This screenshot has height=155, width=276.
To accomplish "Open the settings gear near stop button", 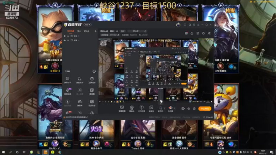I will tap(194, 108).
